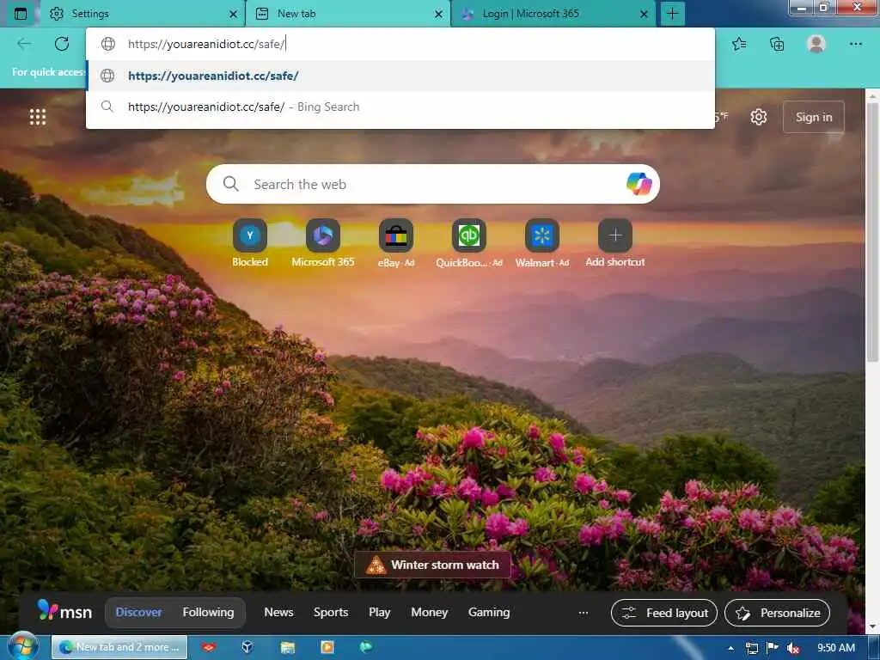The height and width of the screenshot is (660, 880).
Task: Focus the Search the web box
Action: [x=432, y=184]
